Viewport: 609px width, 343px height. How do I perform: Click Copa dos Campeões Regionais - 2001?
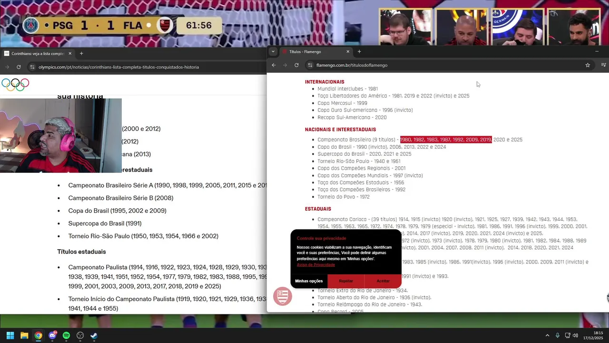[x=362, y=168]
